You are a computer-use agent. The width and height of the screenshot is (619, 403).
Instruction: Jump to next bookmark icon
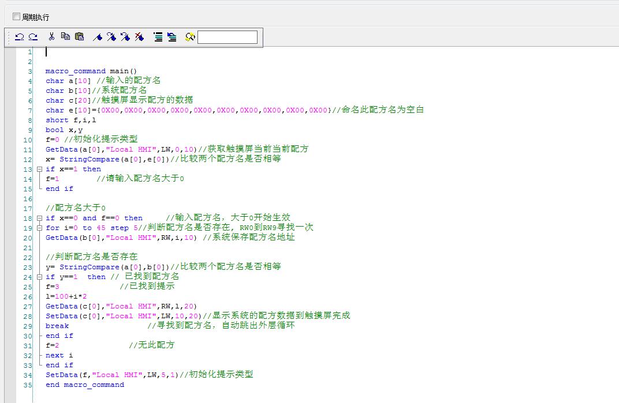(x=111, y=37)
